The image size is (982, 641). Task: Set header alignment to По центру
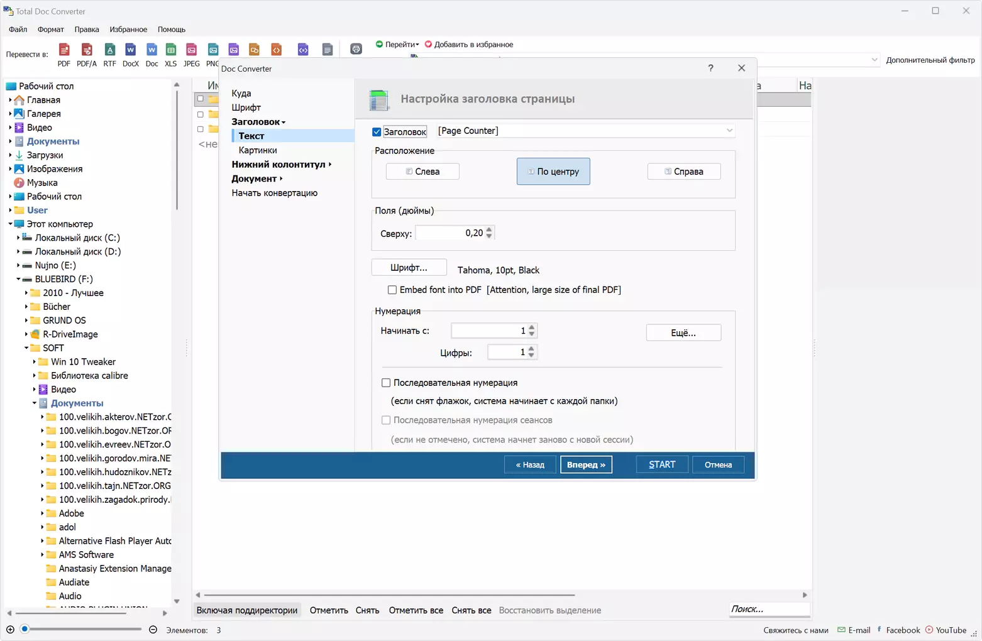click(x=553, y=172)
